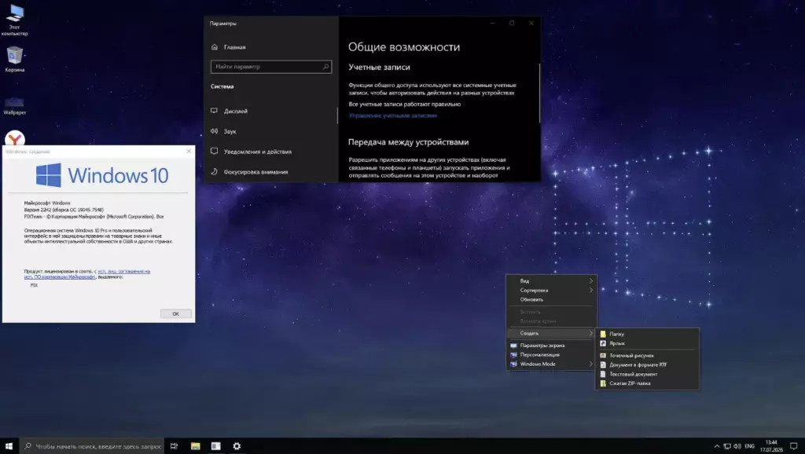Image resolution: width=805 pixels, height=454 pixels.
Task: Open the volume icon in system tray
Action: pyautogui.click(x=737, y=446)
